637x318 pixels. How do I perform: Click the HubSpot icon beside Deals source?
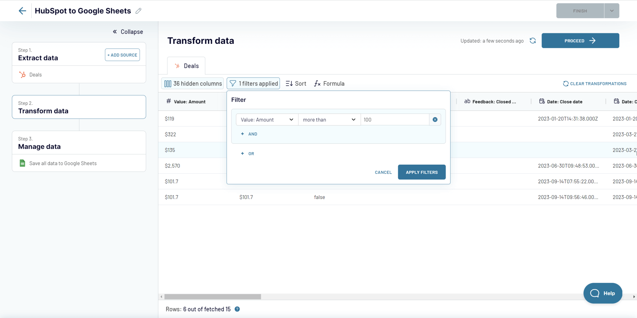pyautogui.click(x=22, y=75)
